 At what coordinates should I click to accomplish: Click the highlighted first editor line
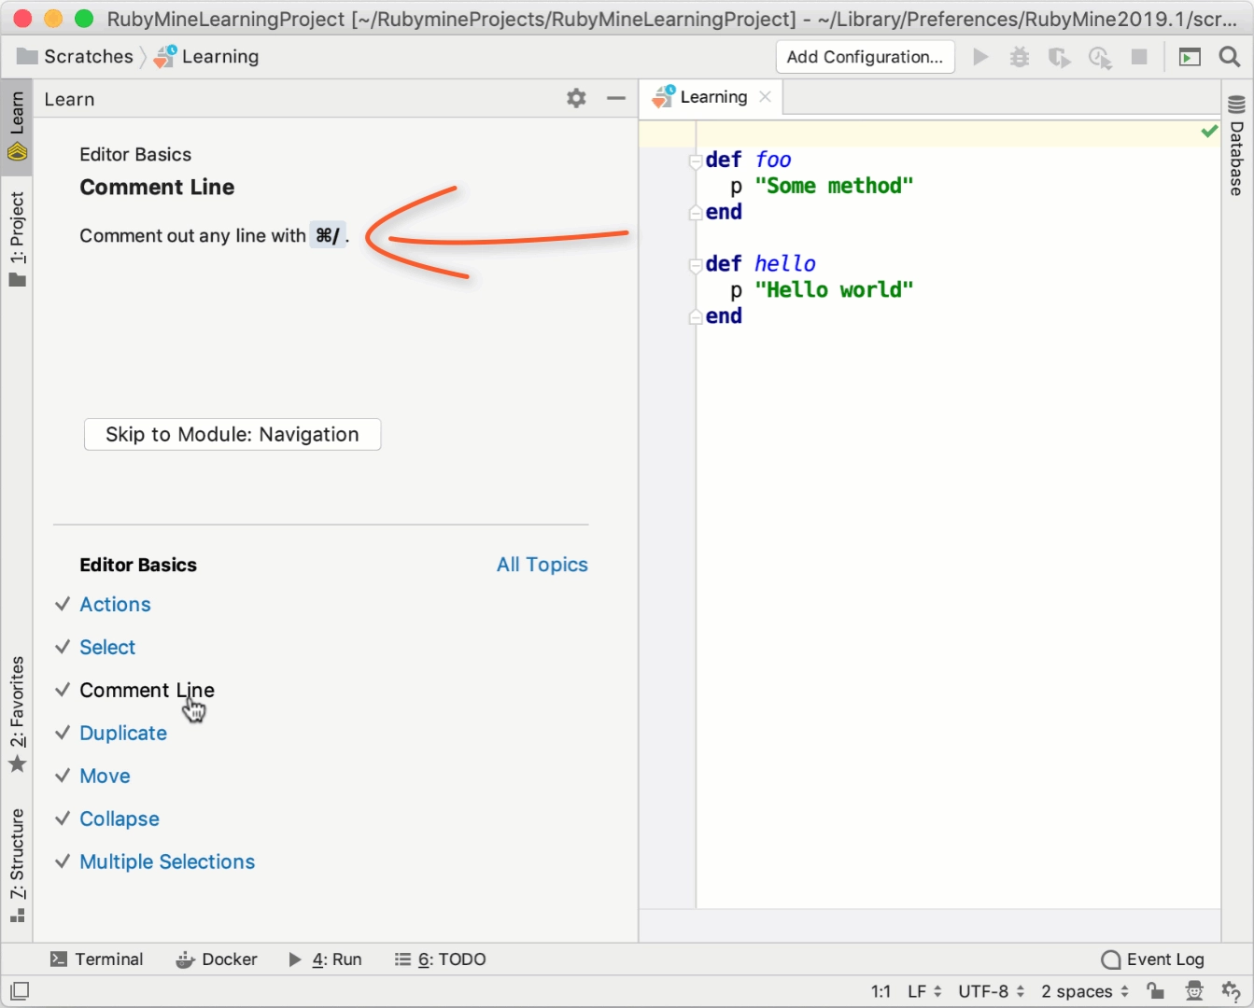[929, 134]
